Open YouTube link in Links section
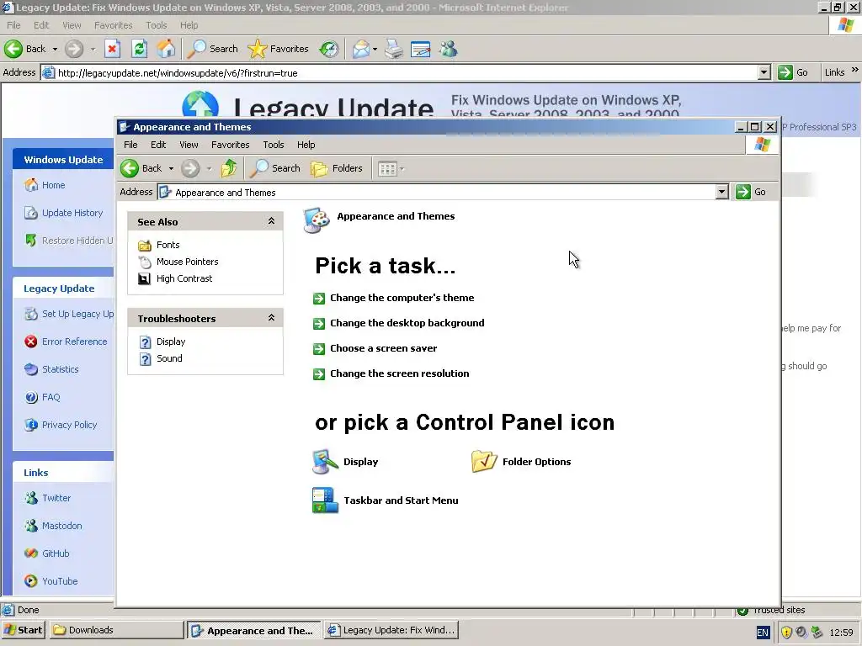 pos(51,581)
